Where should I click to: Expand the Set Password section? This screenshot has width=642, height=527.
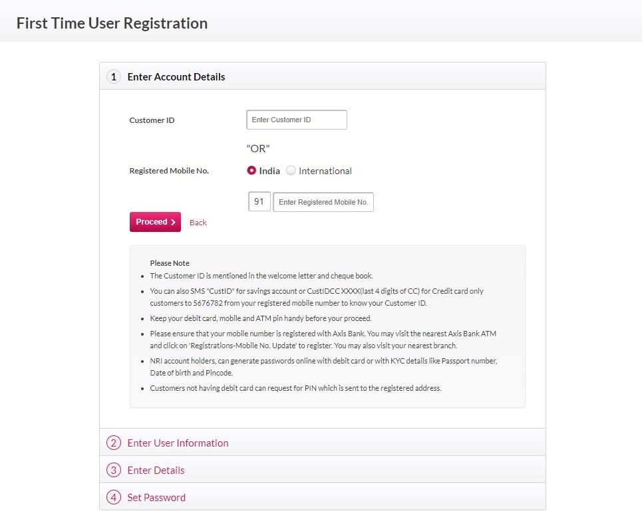(x=156, y=498)
